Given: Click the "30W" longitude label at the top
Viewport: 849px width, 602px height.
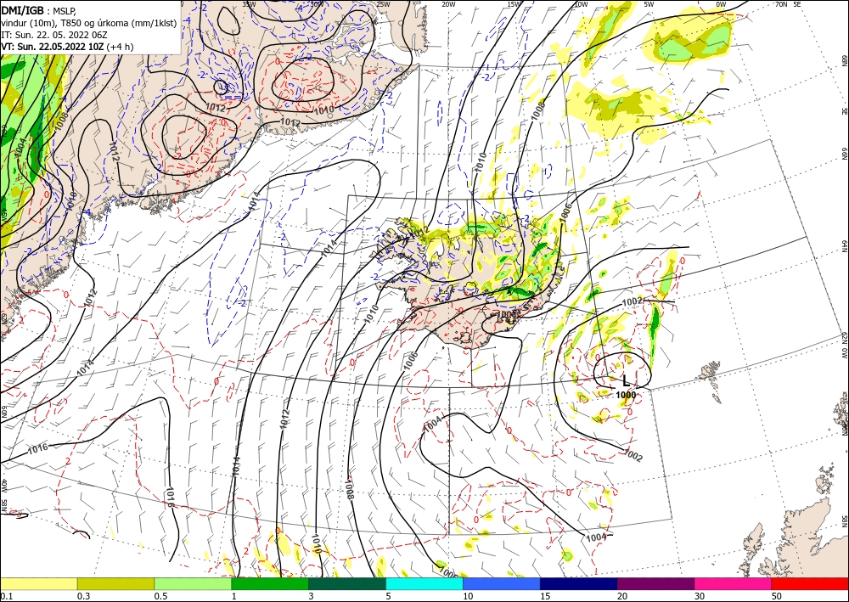Looking at the screenshot, I should [317, 3].
